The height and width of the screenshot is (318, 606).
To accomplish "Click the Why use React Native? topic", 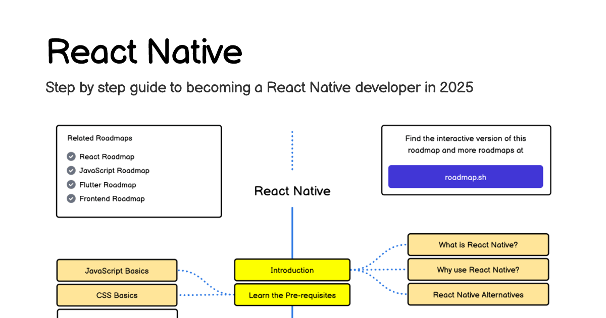I will click(478, 270).
